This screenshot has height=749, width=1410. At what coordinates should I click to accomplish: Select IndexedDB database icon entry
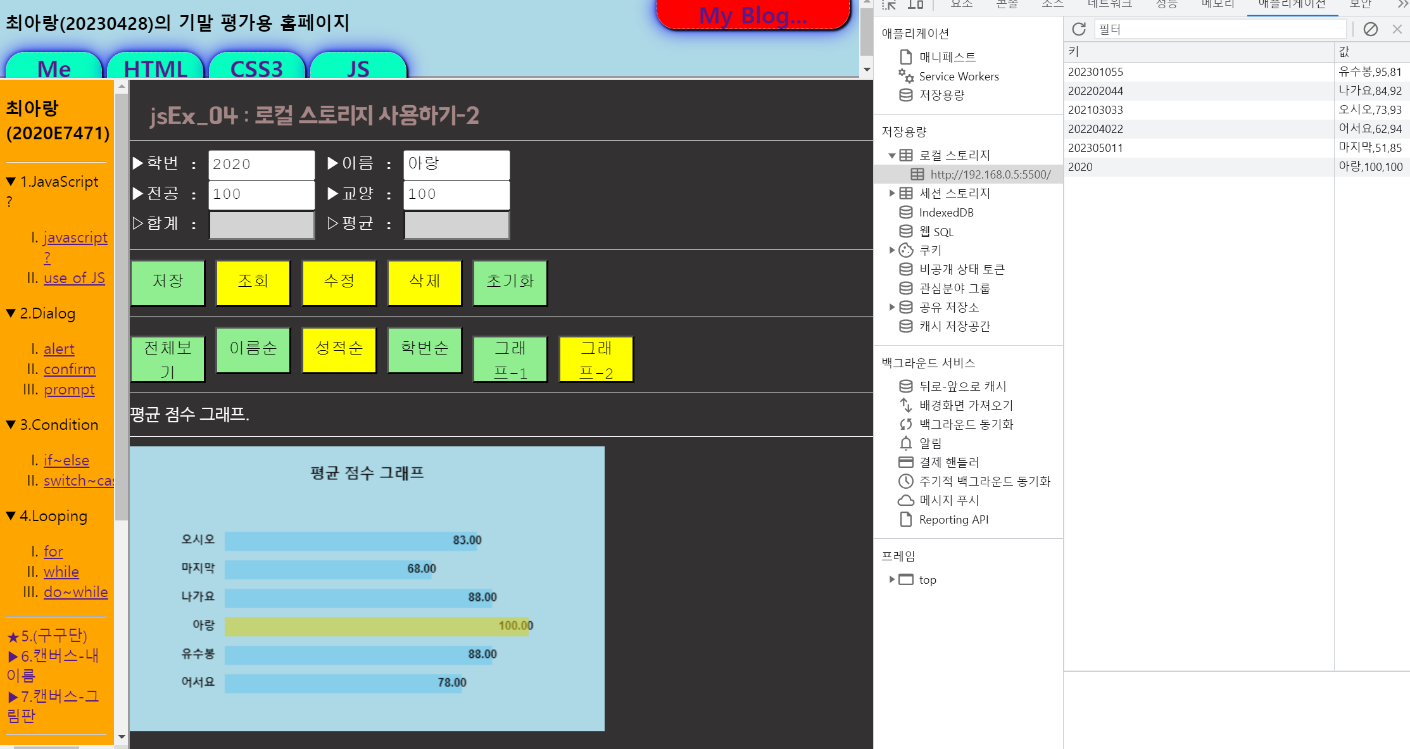click(946, 213)
